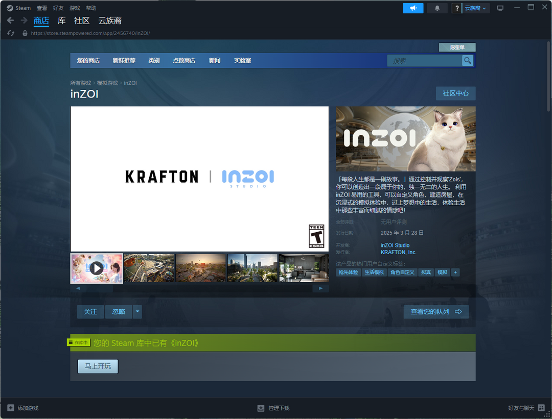This screenshot has width=552, height=419.
Task: Open 新闻 in store navigation
Action: (215, 60)
